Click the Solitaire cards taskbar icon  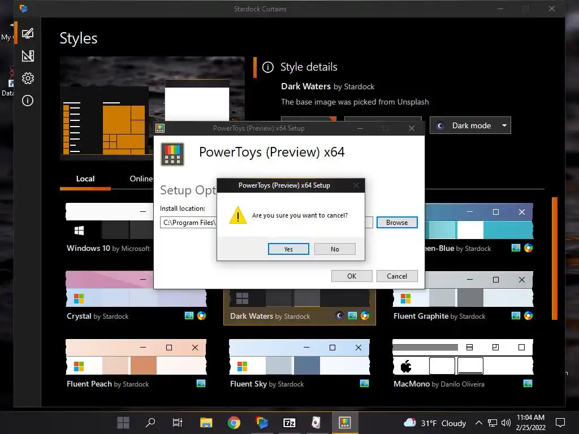pyautogui.click(x=317, y=423)
